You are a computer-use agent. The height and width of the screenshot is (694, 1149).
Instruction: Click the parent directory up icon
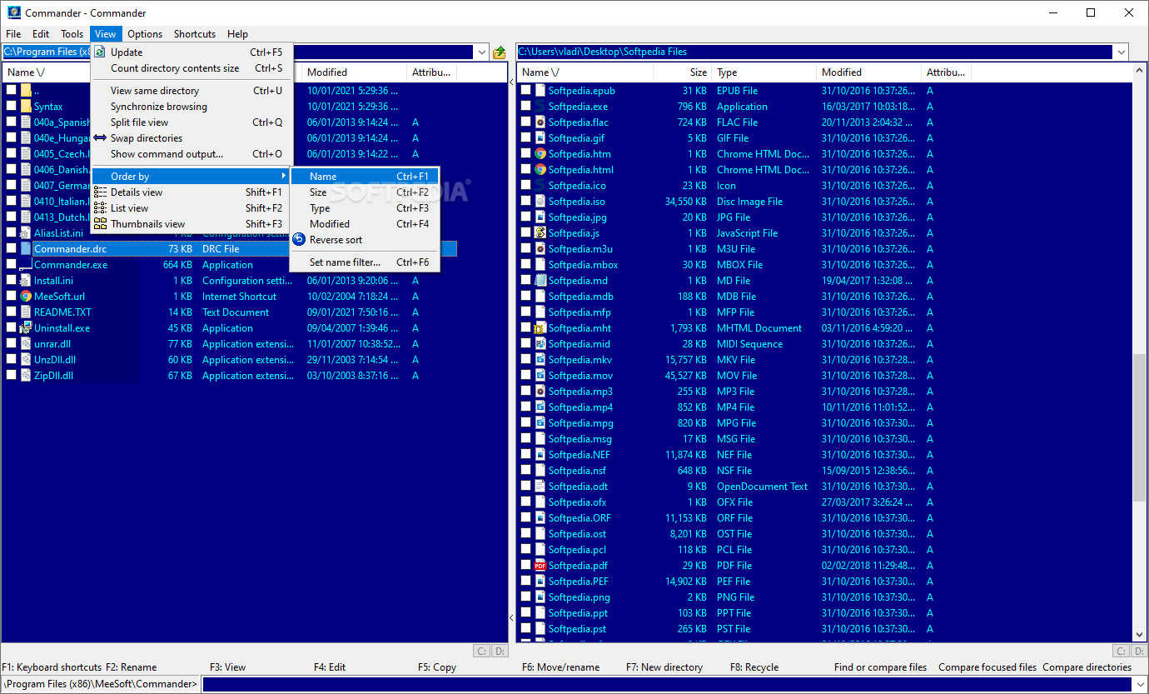pos(499,52)
